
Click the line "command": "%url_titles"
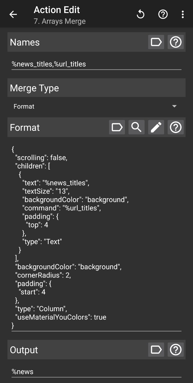(x=62, y=208)
